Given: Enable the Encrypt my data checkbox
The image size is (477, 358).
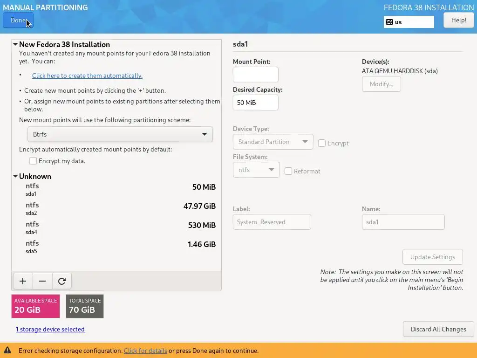Looking at the screenshot, I should (33, 161).
